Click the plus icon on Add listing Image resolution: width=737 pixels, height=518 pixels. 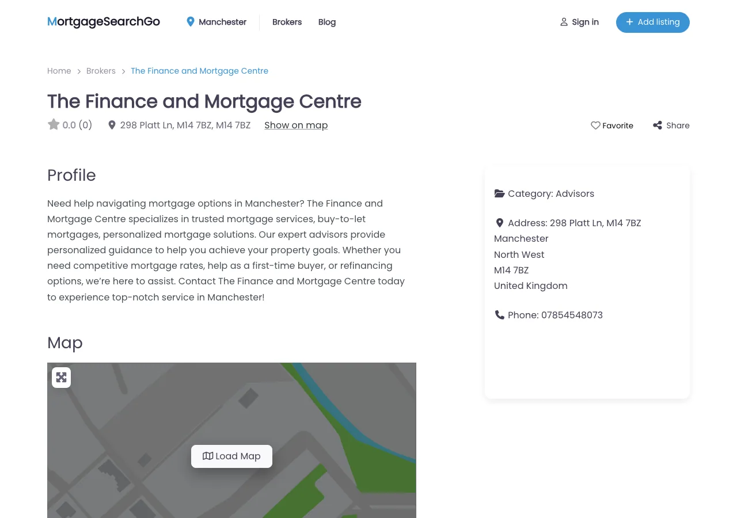click(x=629, y=22)
